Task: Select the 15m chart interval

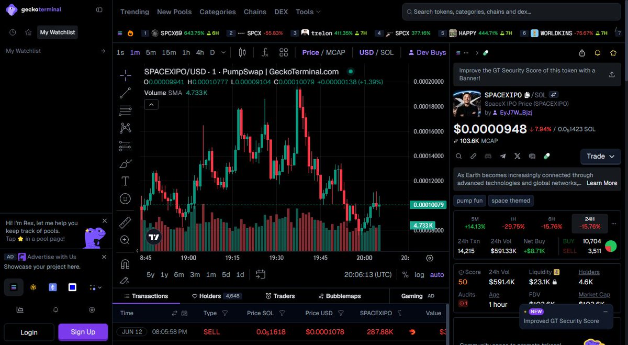Action: coord(169,52)
